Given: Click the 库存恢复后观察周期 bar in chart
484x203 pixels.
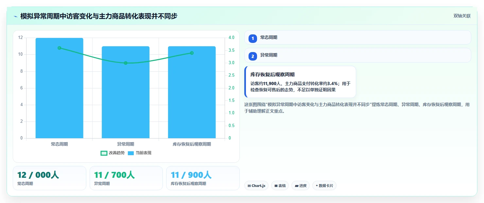Looking at the screenshot, I should [x=192, y=92].
